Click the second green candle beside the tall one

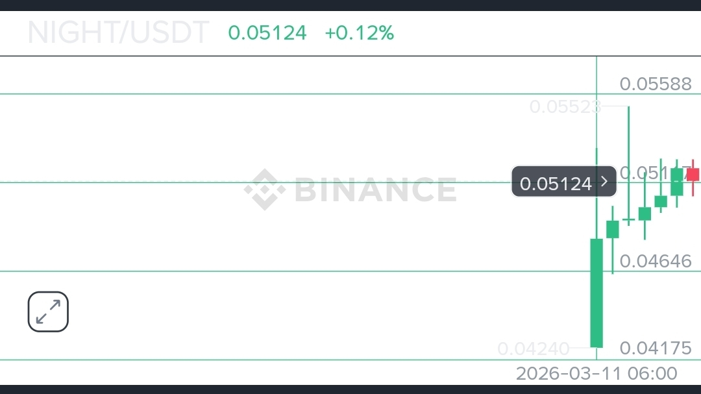click(x=613, y=229)
